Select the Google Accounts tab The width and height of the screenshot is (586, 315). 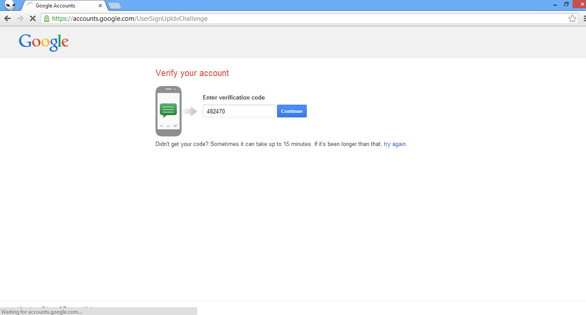pos(64,6)
